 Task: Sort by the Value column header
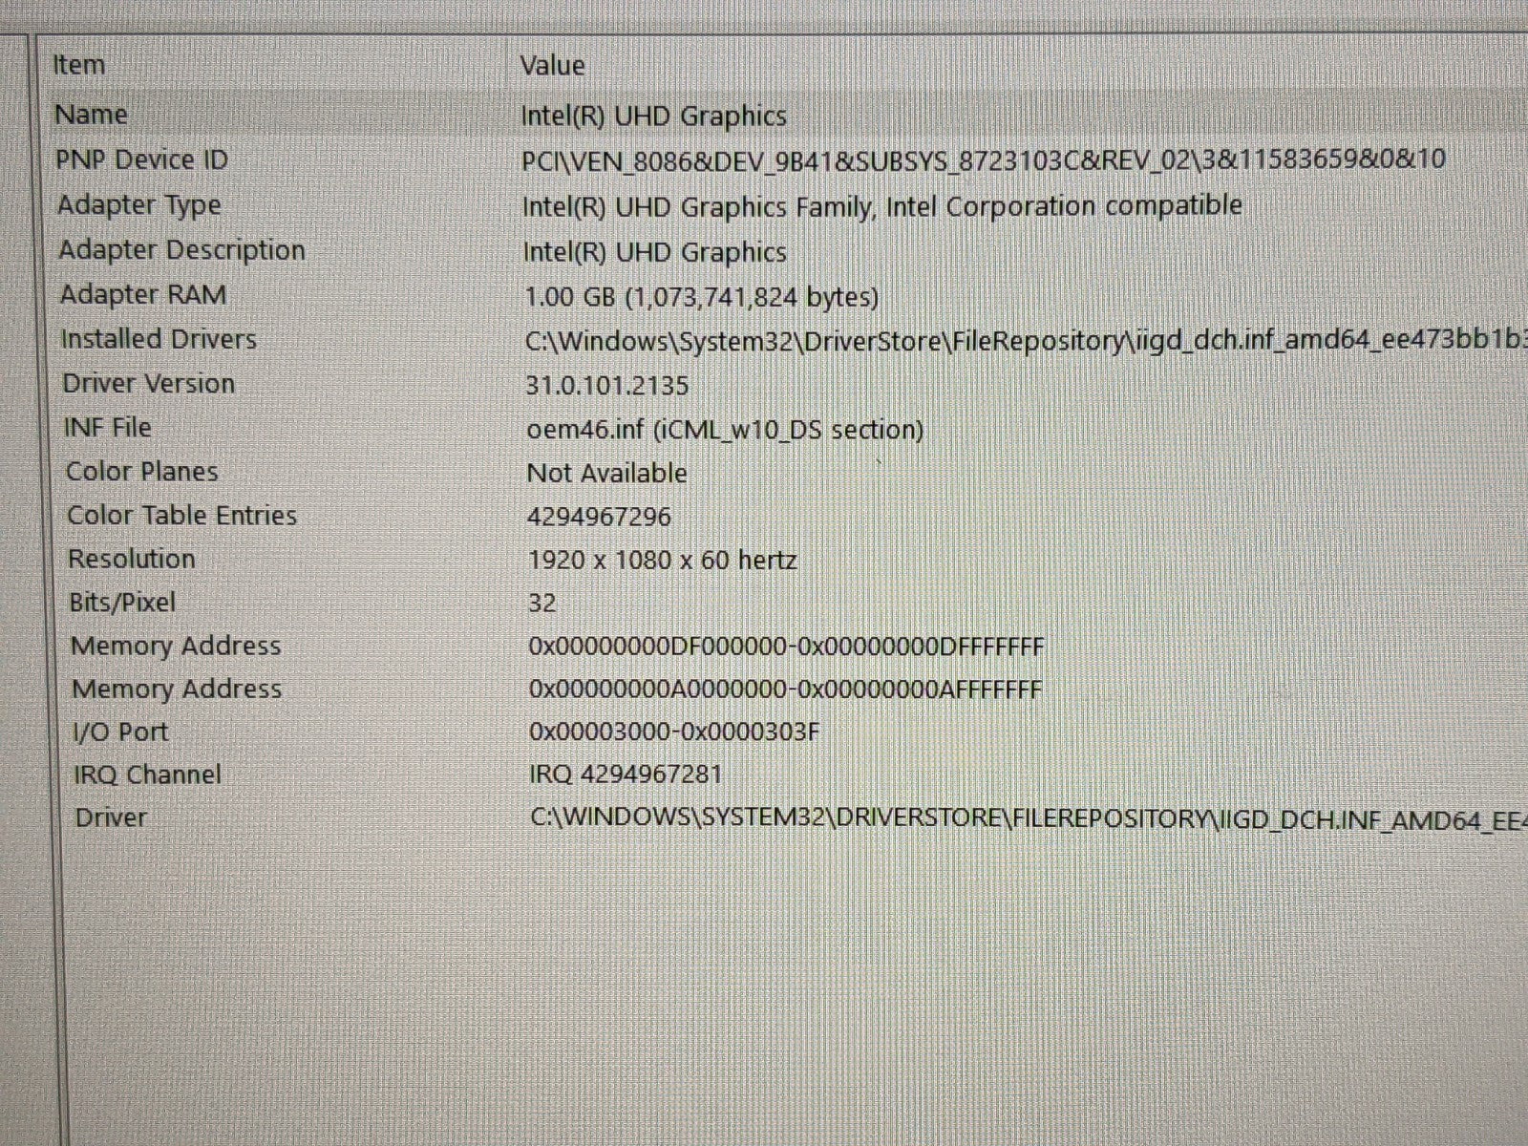[552, 65]
